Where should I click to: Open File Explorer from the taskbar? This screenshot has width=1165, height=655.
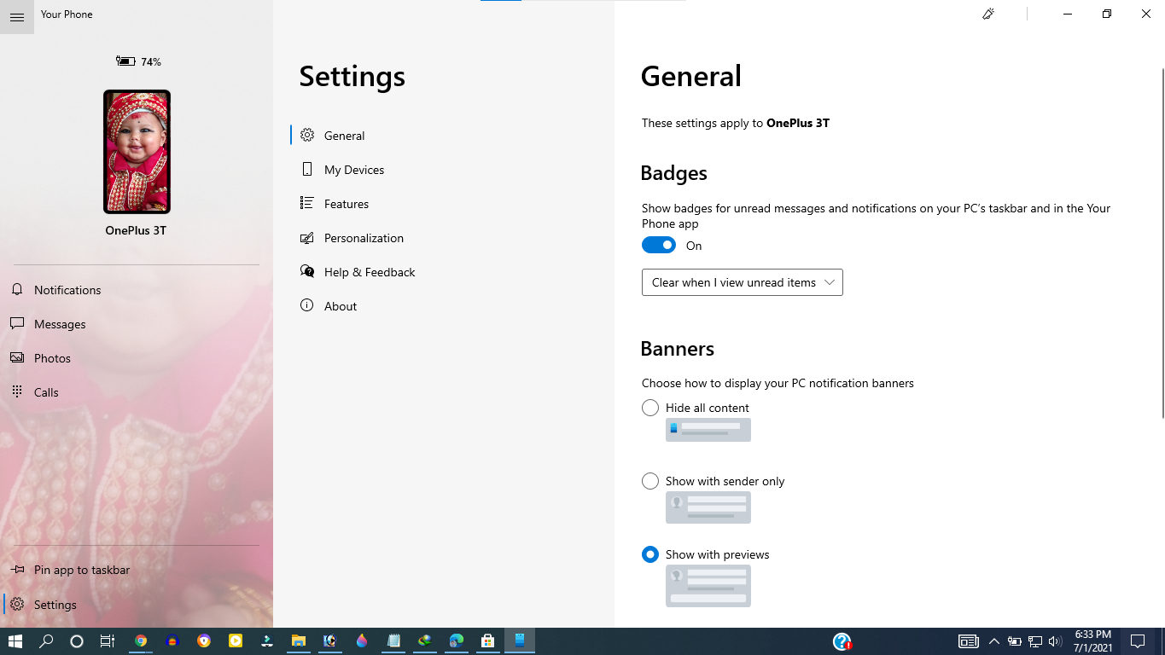pyautogui.click(x=299, y=641)
